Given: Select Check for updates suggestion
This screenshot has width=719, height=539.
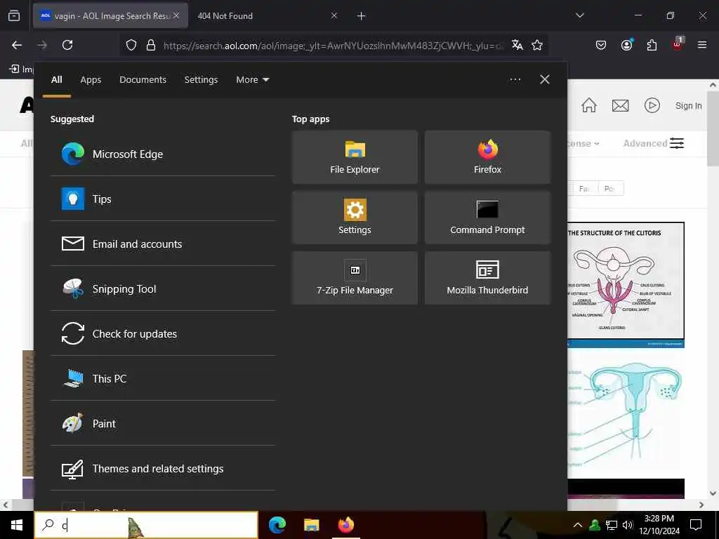Looking at the screenshot, I should (163, 333).
